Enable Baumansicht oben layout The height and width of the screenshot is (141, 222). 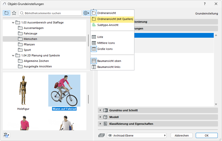click(109, 61)
